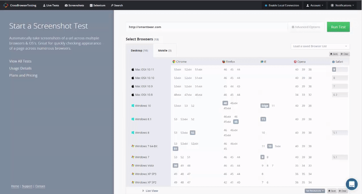Click the Windows Vista logo icon
The width and height of the screenshot is (362, 194).
(x=133, y=165)
